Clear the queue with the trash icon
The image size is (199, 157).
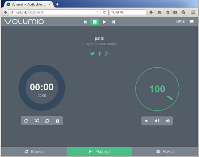pyautogui.click(x=58, y=121)
